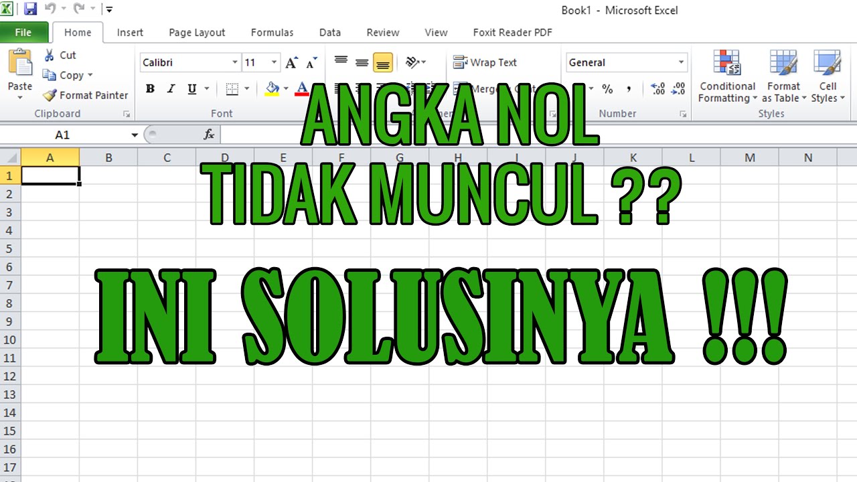Expand the Underline style arrow
Image resolution: width=857 pixels, height=482 pixels.
206,88
